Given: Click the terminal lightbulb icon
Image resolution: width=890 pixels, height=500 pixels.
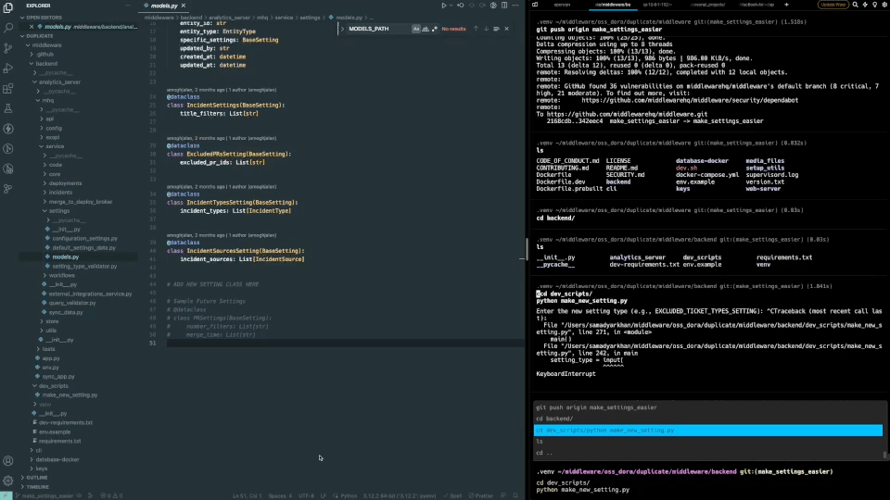Looking at the screenshot, I should click(874, 5).
